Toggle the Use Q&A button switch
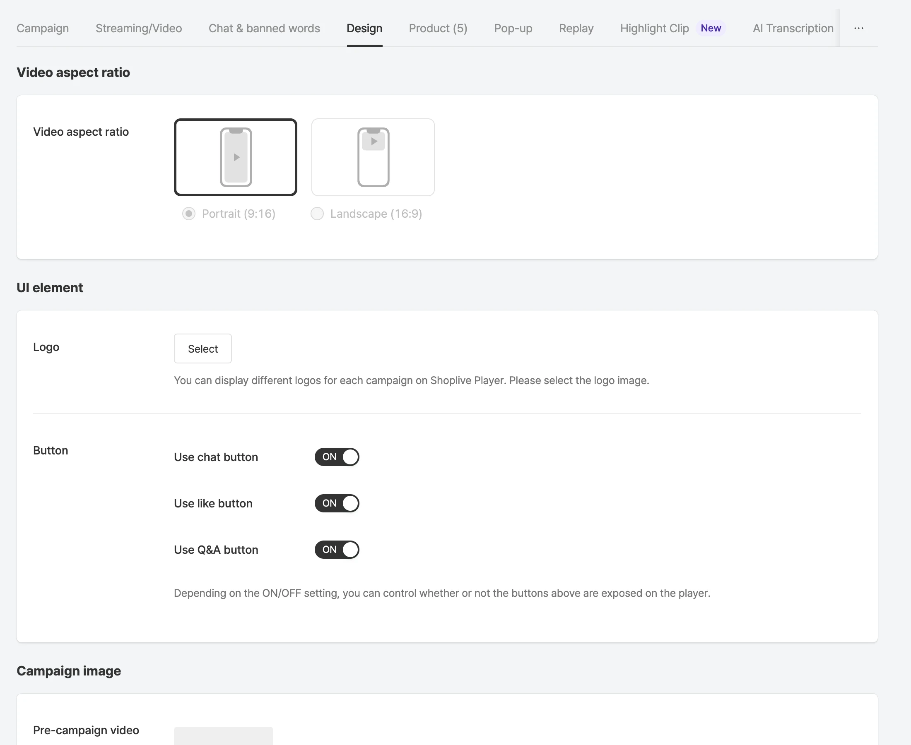 337,549
